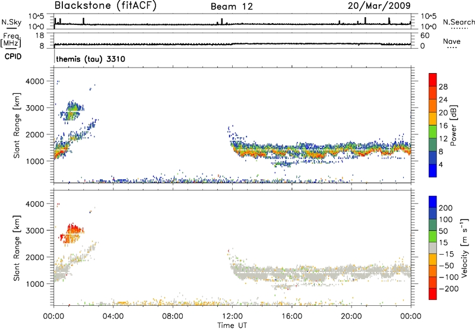Click the '16' Power colorbar label
Viewport: 475px width, 329px height.
[x=443, y=126]
